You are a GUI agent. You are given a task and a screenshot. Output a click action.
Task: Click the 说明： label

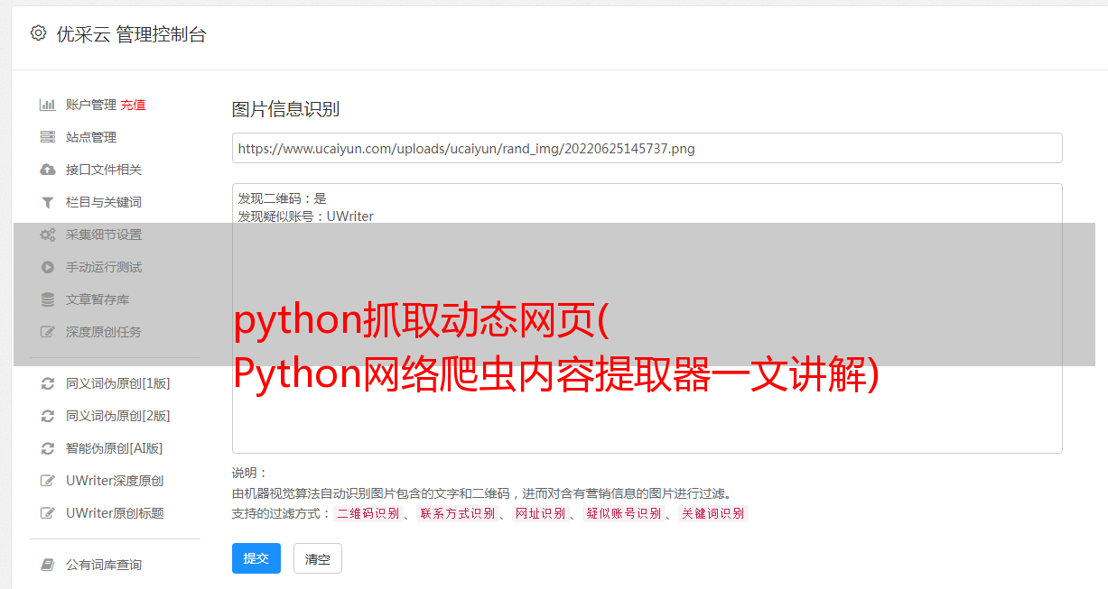click(250, 474)
